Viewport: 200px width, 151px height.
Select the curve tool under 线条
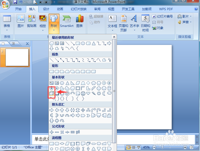click(x=99, y=60)
